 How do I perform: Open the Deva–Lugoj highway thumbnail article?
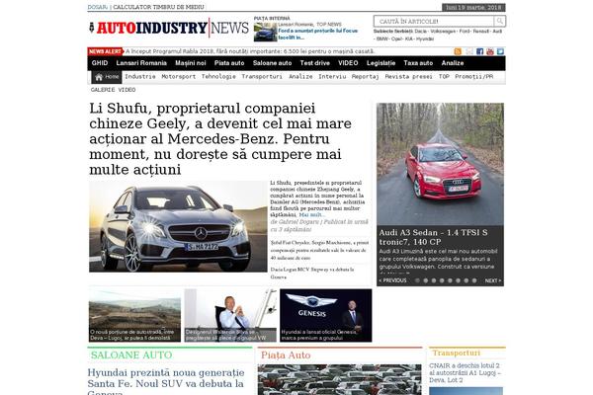[134, 316]
